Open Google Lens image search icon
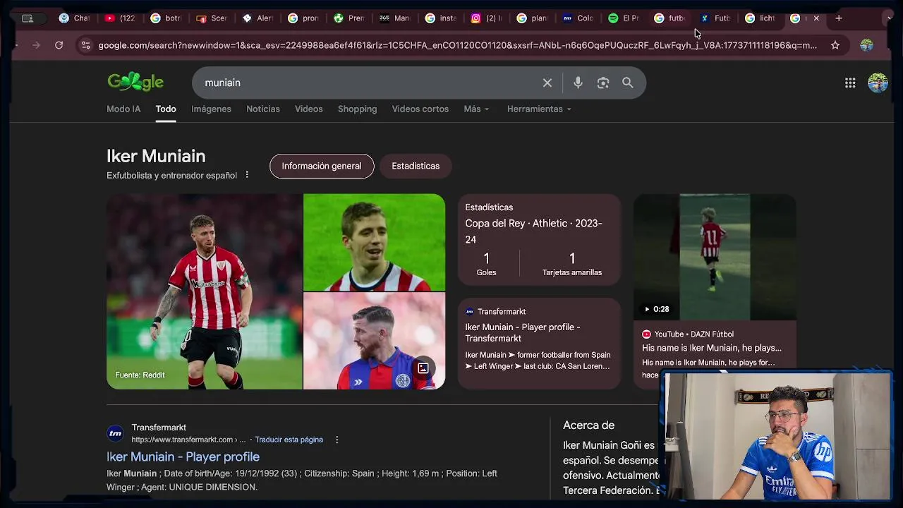The image size is (903, 508). [x=603, y=83]
